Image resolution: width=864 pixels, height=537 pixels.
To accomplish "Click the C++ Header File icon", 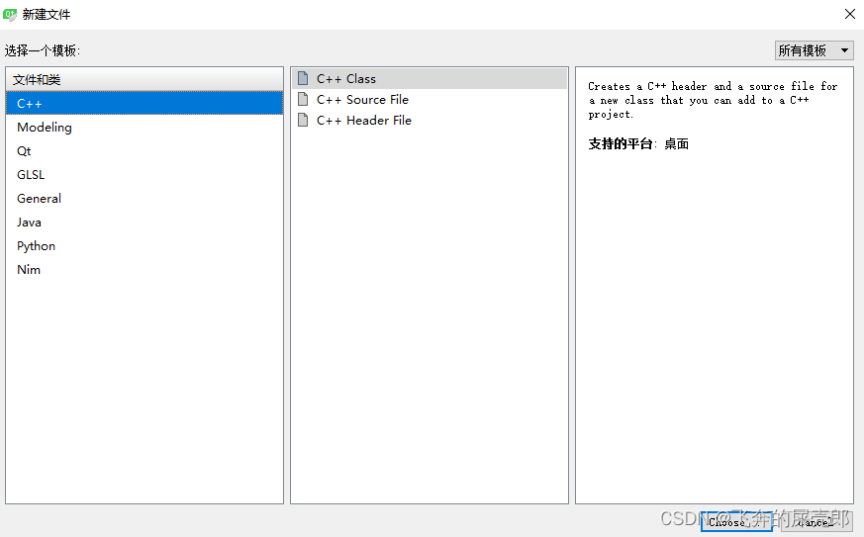I will pyautogui.click(x=303, y=120).
